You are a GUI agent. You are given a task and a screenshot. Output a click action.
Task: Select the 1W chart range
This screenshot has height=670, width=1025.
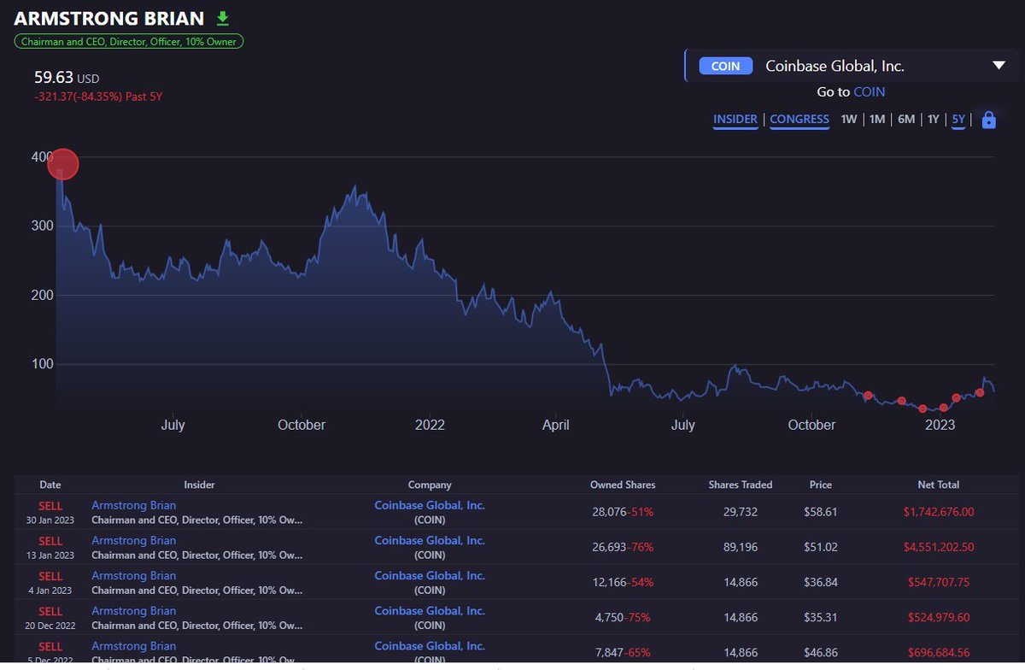pos(848,120)
